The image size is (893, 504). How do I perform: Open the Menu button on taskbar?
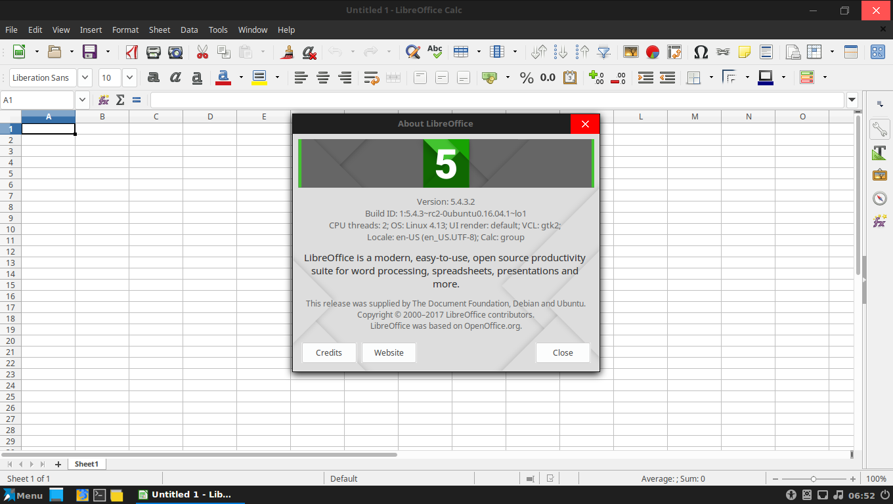pyautogui.click(x=23, y=495)
